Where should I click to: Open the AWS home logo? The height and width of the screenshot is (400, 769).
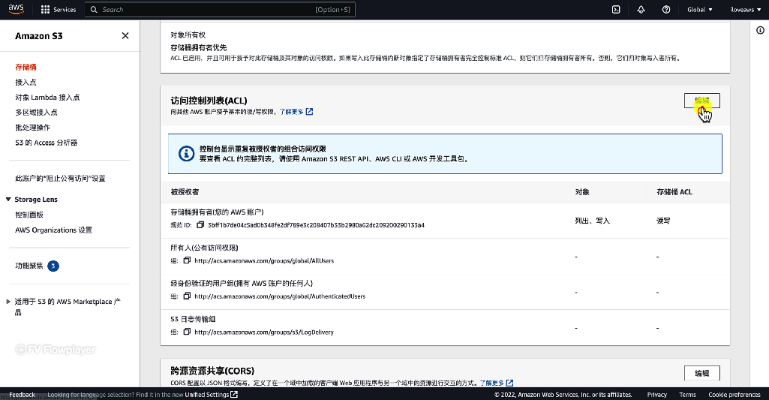[16, 9]
